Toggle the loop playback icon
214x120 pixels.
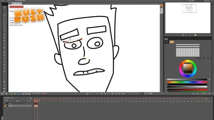[145, 94]
